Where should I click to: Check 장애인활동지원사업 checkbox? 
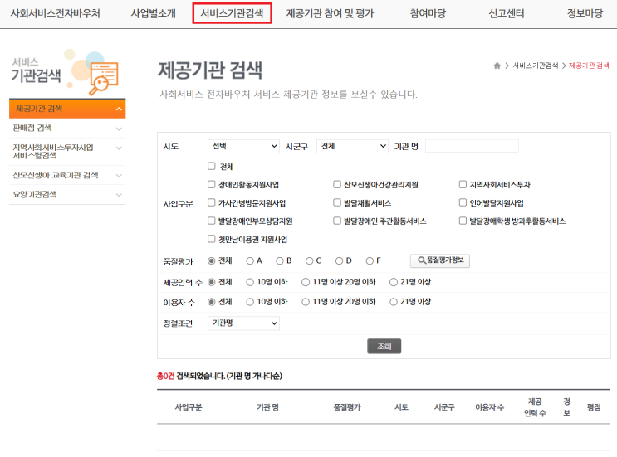pyautogui.click(x=212, y=184)
